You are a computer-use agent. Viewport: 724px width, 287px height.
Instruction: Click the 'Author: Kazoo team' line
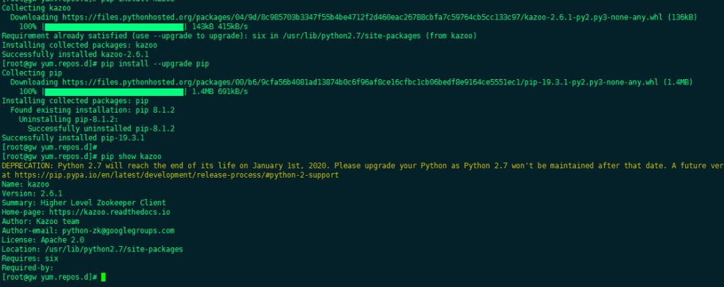point(41,221)
